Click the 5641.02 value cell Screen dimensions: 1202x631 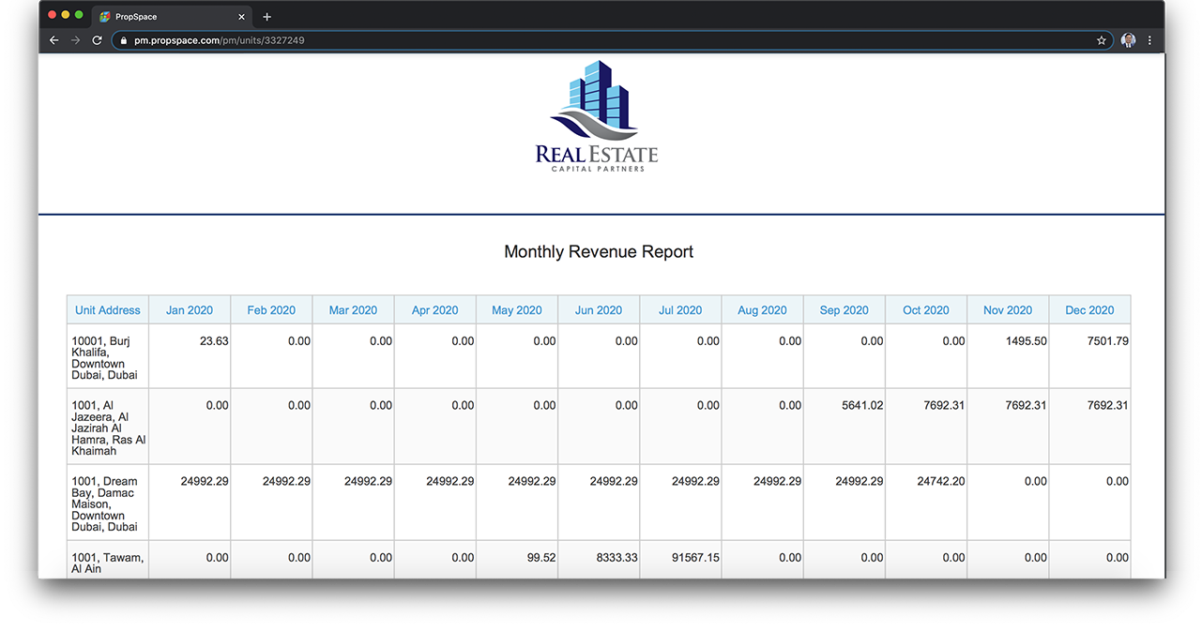click(x=844, y=428)
